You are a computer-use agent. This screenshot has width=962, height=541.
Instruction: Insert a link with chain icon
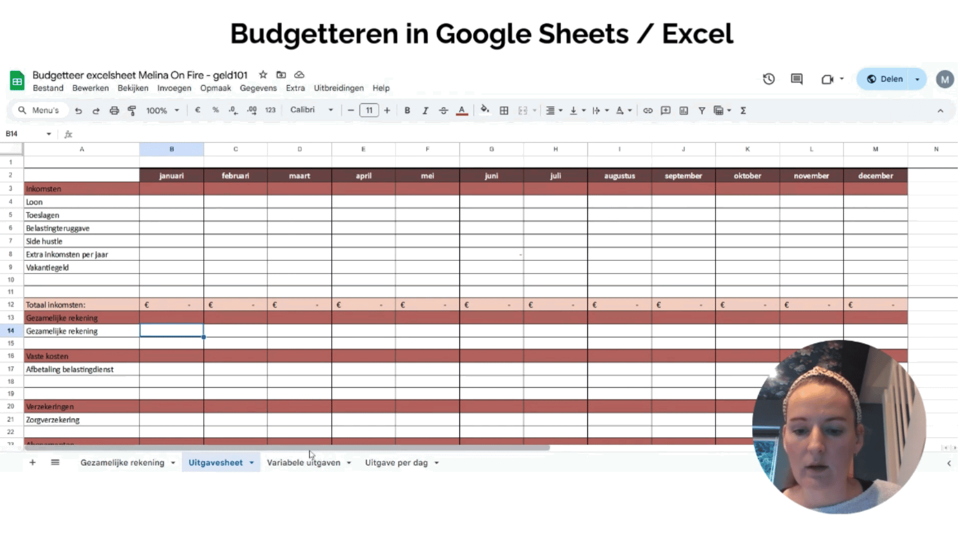coord(648,111)
